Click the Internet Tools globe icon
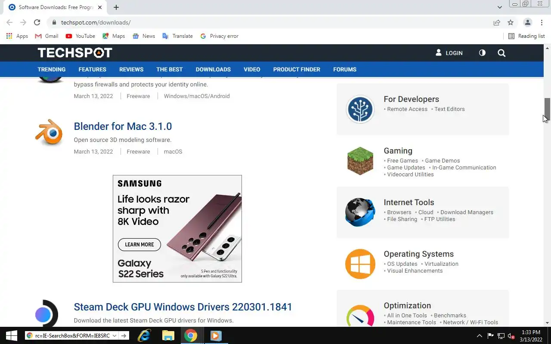The height and width of the screenshot is (344, 551). [360, 212]
